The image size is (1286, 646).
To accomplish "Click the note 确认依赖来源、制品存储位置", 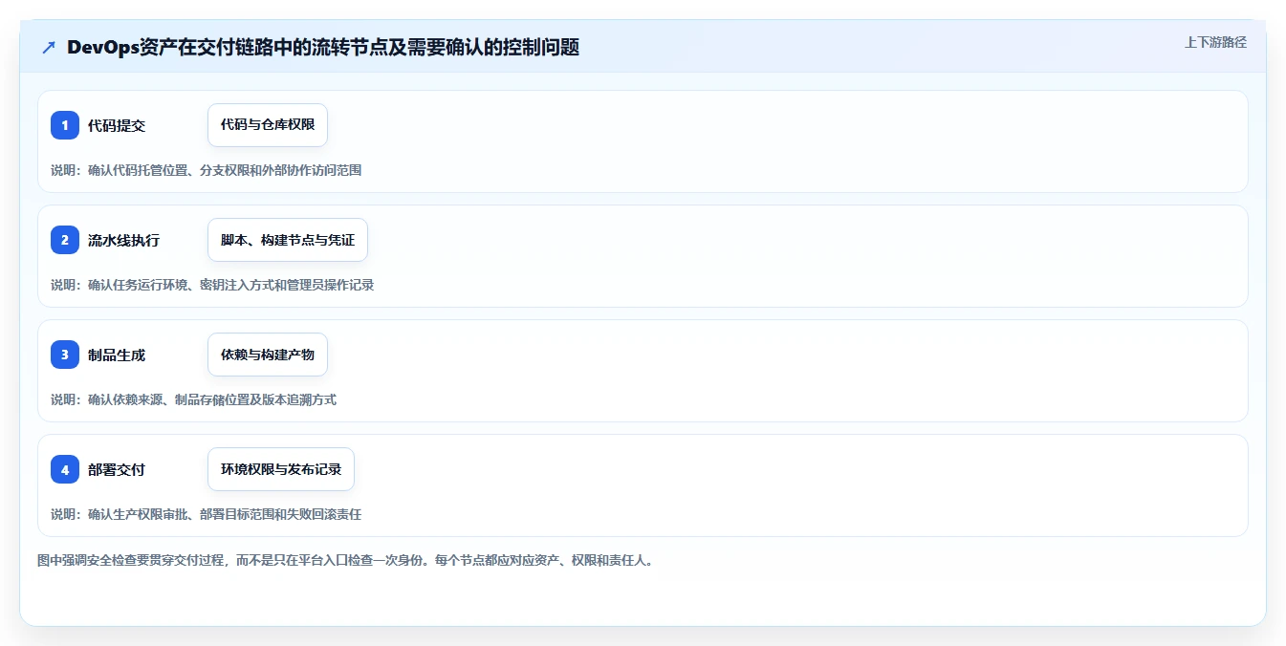I will 194,399.
